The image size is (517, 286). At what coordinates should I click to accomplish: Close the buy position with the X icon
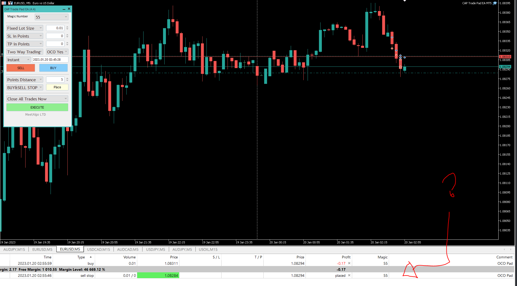pos(349,263)
